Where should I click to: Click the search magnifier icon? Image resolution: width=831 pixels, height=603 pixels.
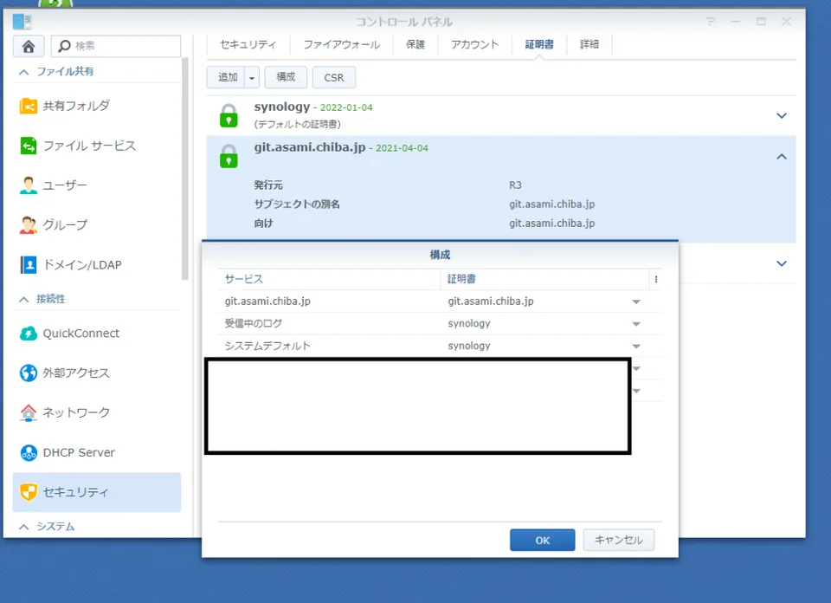click(x=64, y=46)
